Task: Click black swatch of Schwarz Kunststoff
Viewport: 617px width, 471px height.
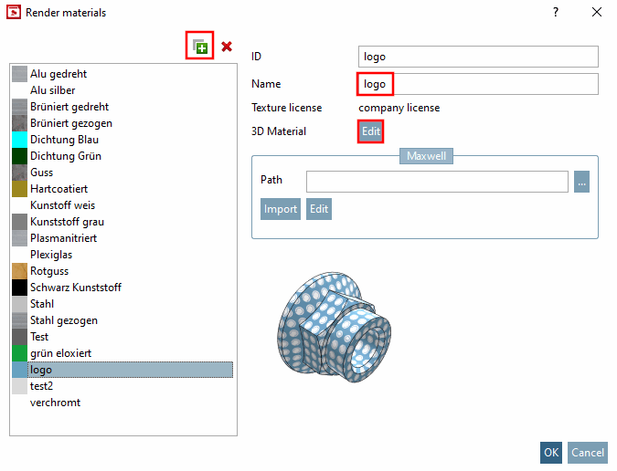Action: click(19, 288)
